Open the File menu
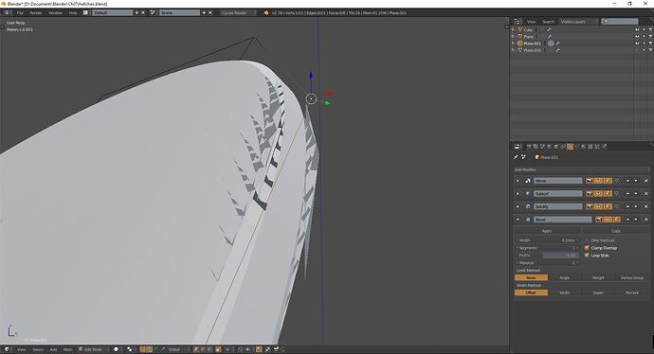The image size is (654, 354). point(20,13)
